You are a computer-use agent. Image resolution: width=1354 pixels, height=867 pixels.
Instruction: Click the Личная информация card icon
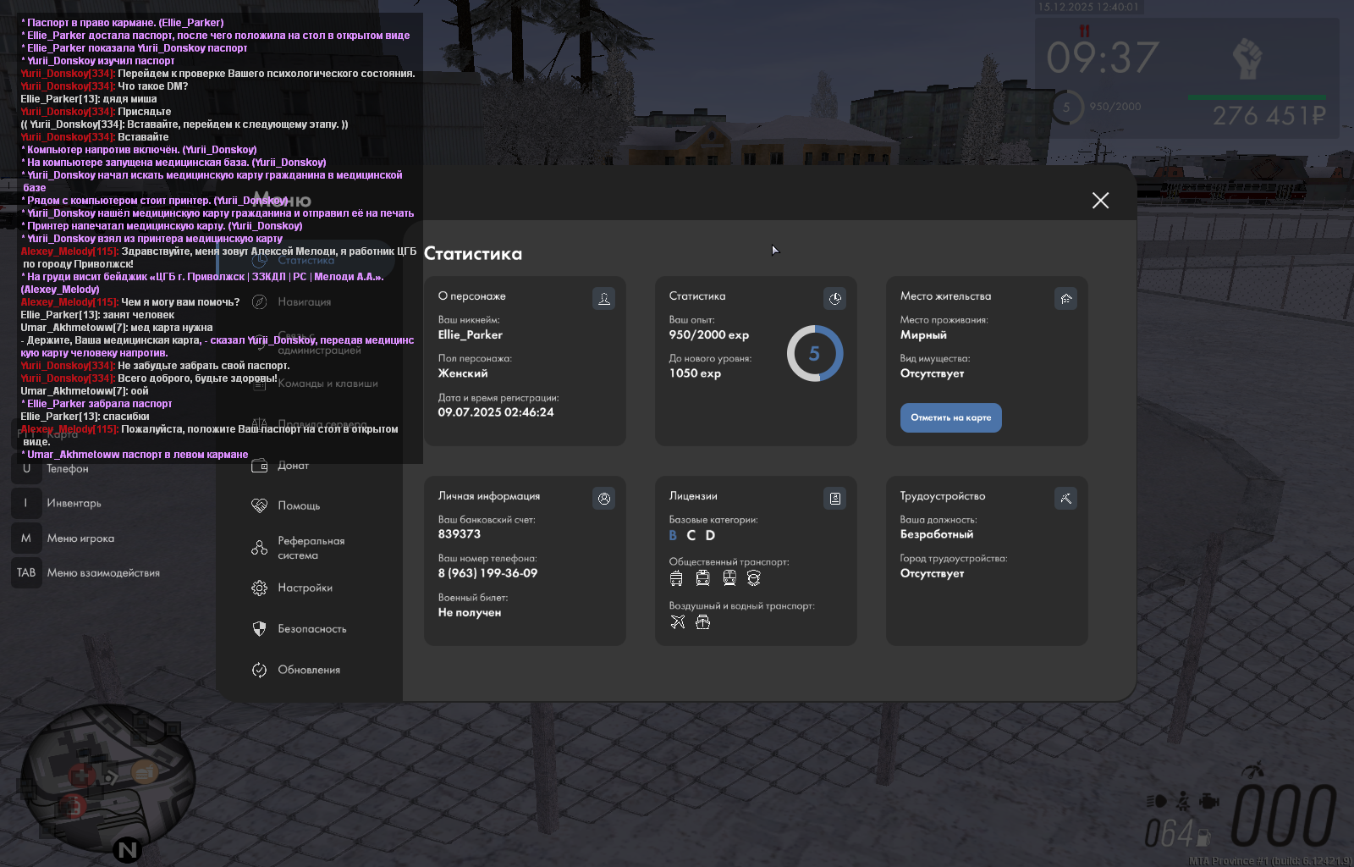603,499
